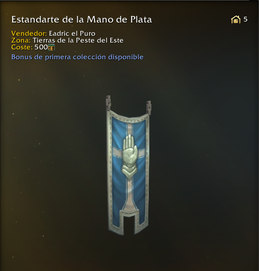Click Bonus de primera colección disponible text
This screenshot has width=259, height=271.
tap(77, 57)
